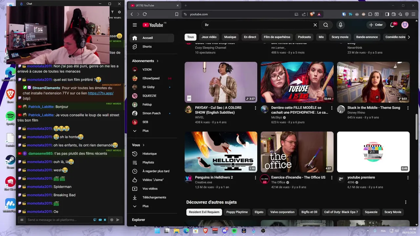Open browser extensions puzzle icon
The image size is (420, 236).
(370, 14)
